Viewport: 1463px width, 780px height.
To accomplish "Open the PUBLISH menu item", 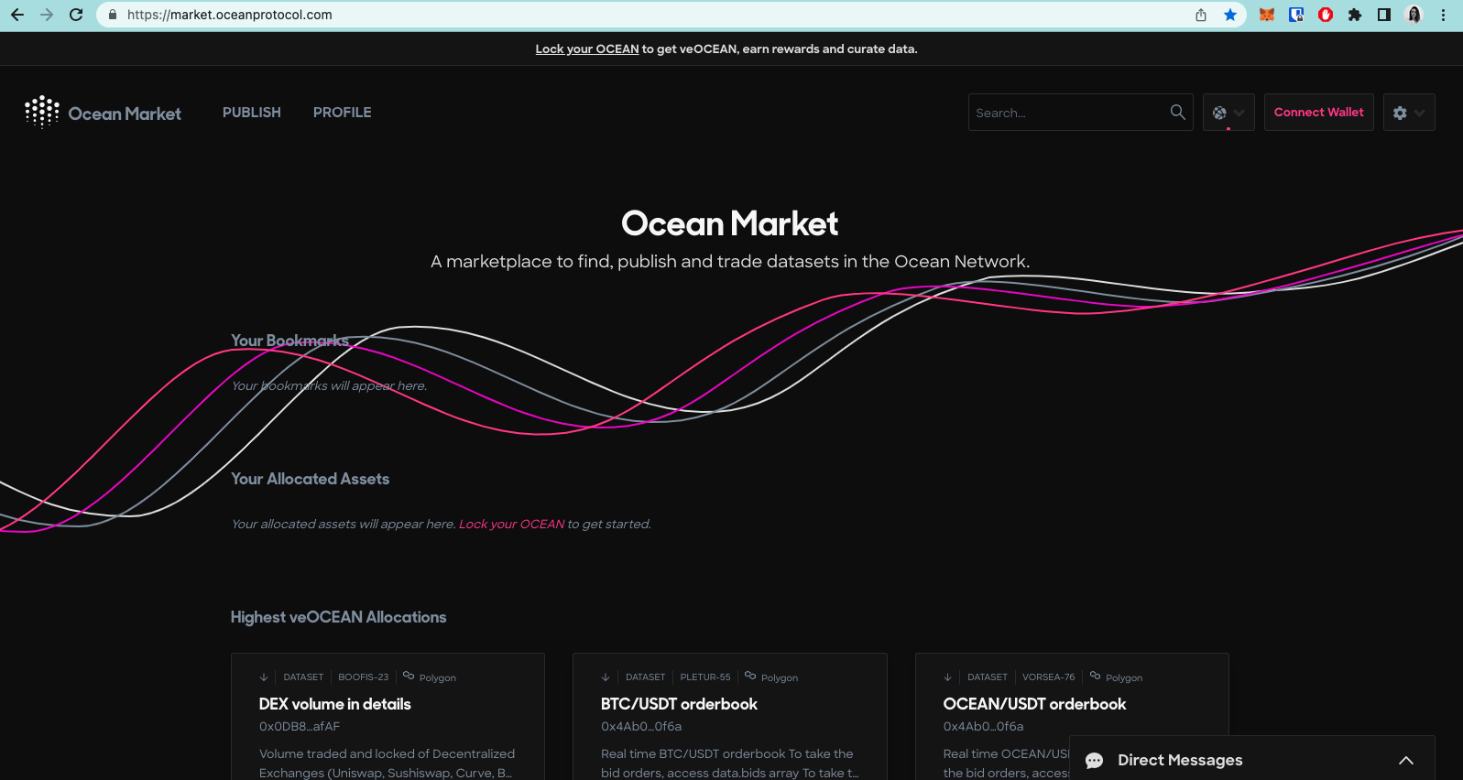I will point(252,113).
